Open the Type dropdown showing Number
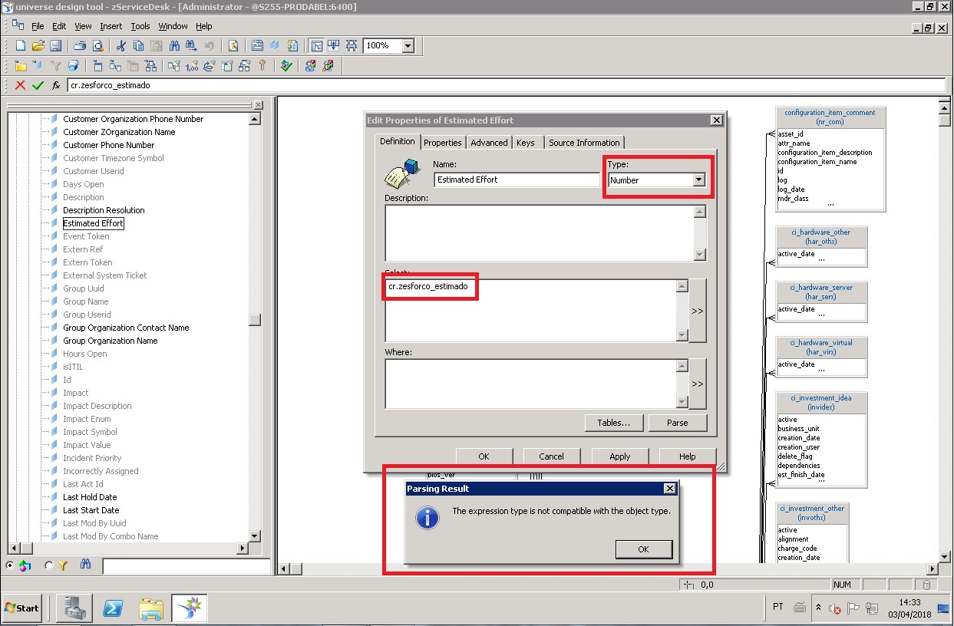954x626 pixels. [x=697, y=179]
